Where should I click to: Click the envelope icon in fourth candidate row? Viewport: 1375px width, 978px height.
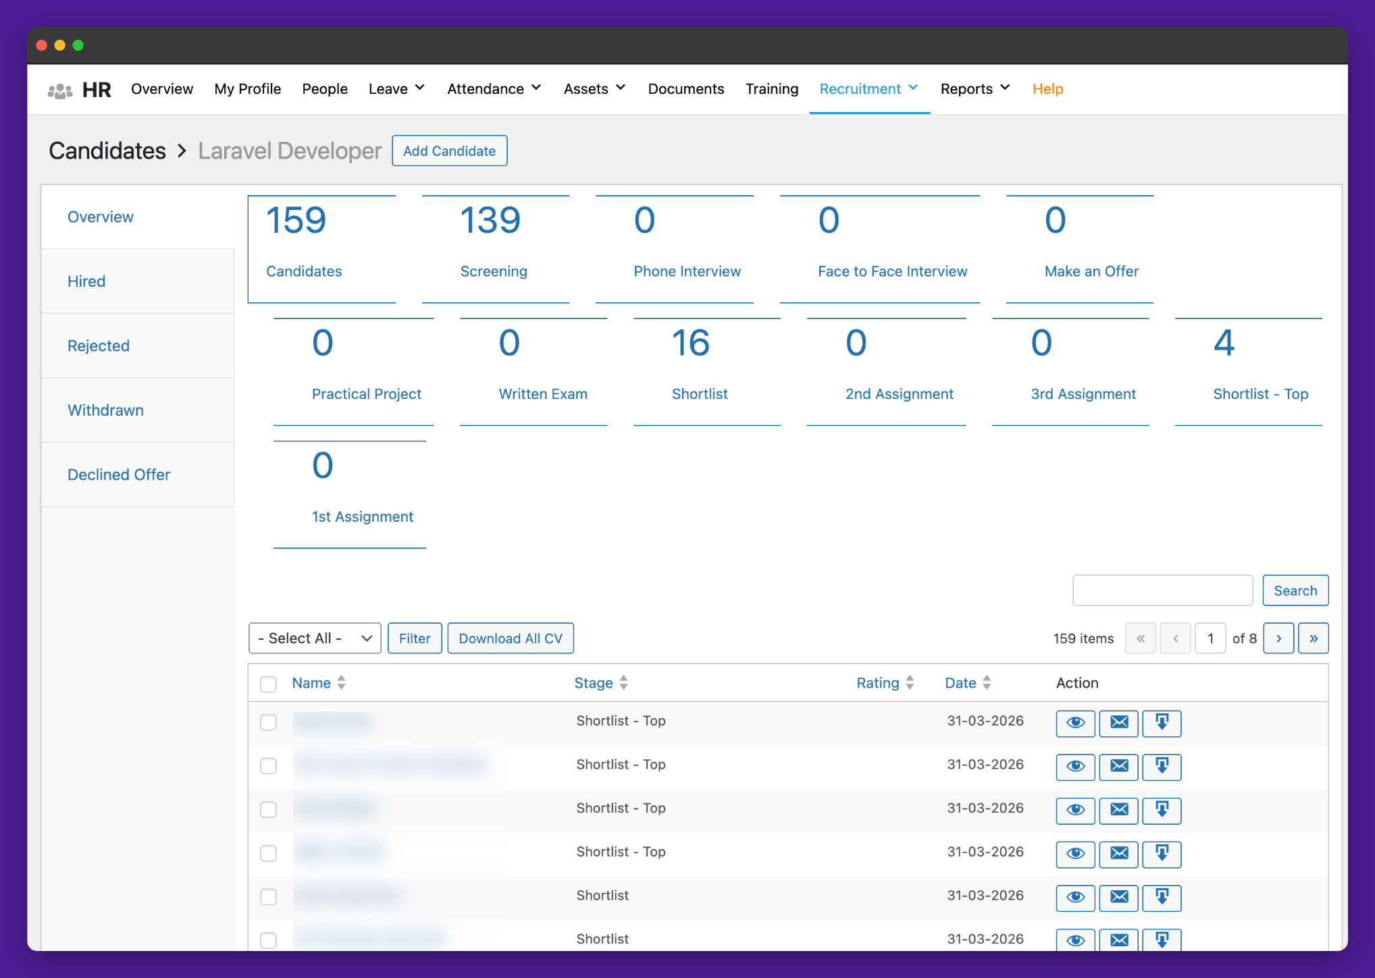[1118, 854]
